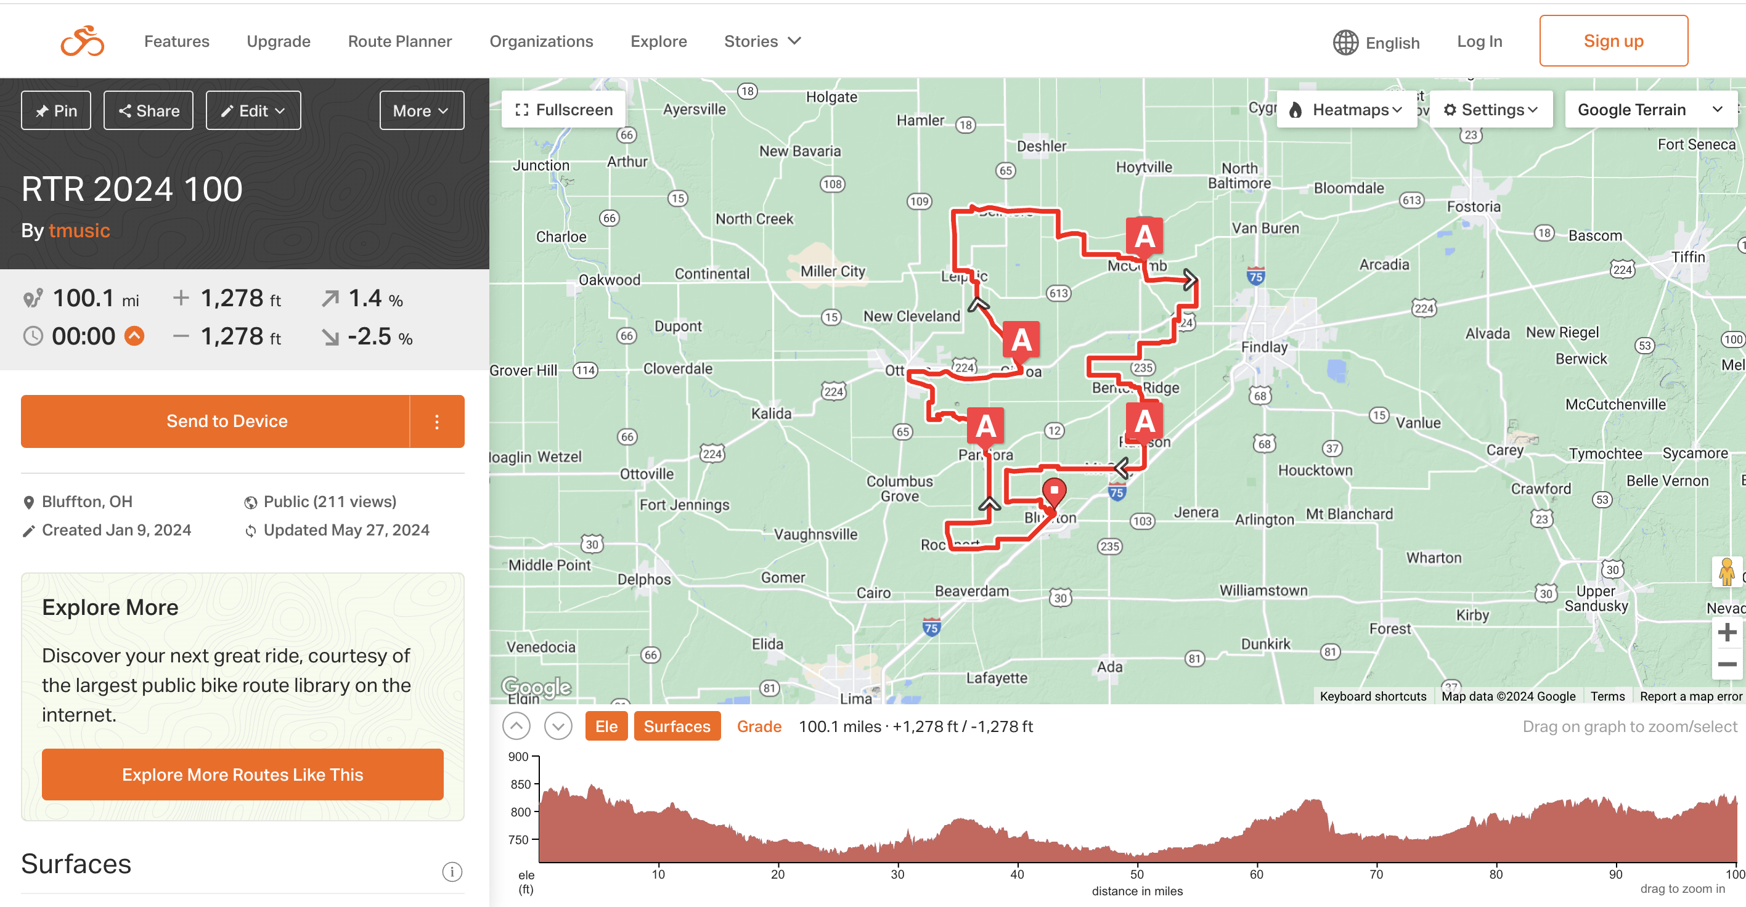The height and width of the screenshot is (907, 1746).
Task: Click "Public (211 views)" text
Action: click(x=330, y=502)
